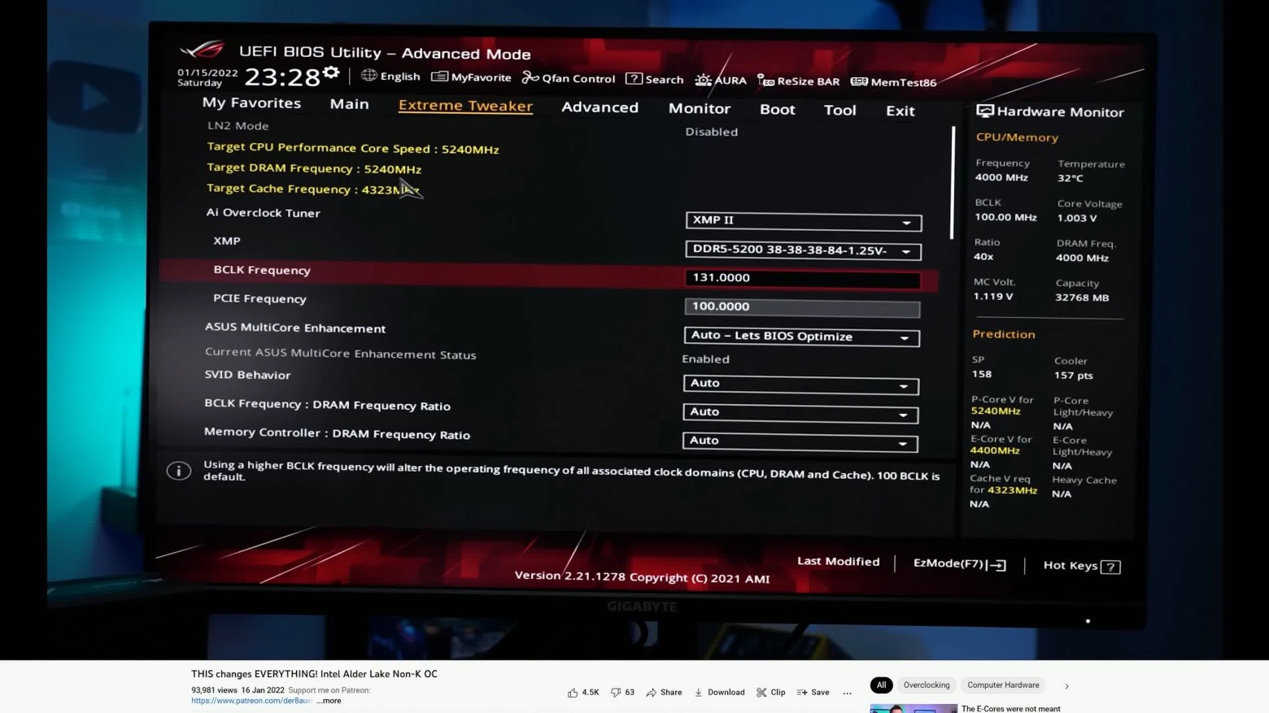Image resolution: width=1269 pixels, height=713 pixels.
Task: Switch to the Monitor tab
Action: (x=700, y=109)
